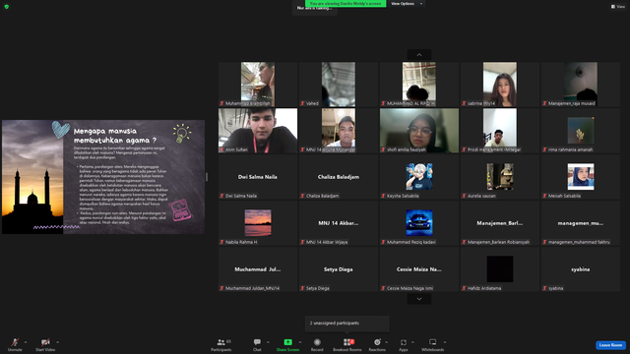The image size is (630, 354).
Task: Open the View Options dropdown
Action: (407, 4)
